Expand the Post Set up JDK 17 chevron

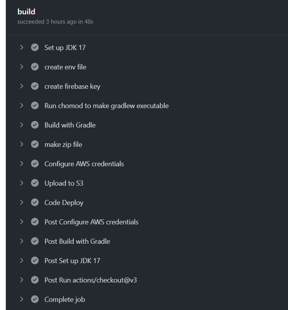(22, 260)
